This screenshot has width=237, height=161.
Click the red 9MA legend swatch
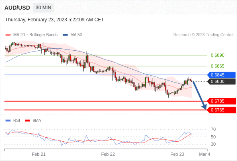(x=27, y=121)
